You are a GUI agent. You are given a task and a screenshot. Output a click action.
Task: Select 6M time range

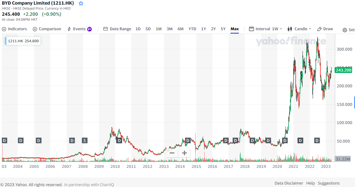180,29
